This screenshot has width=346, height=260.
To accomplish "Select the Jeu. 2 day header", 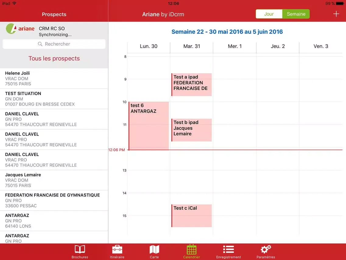I will (x=278, y=46).
